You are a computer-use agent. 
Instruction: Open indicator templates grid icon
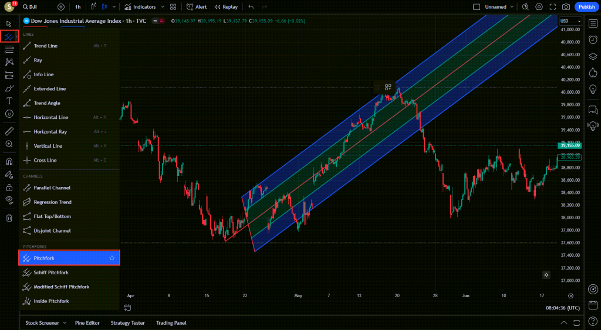coord(173,7)
